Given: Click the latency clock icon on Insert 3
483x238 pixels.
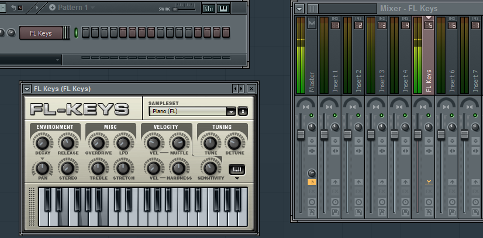Looking at the screenshot, I should click(382, 202).
